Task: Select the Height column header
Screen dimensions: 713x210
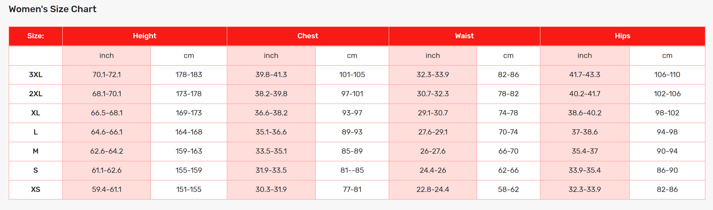Action: point(145,36)
